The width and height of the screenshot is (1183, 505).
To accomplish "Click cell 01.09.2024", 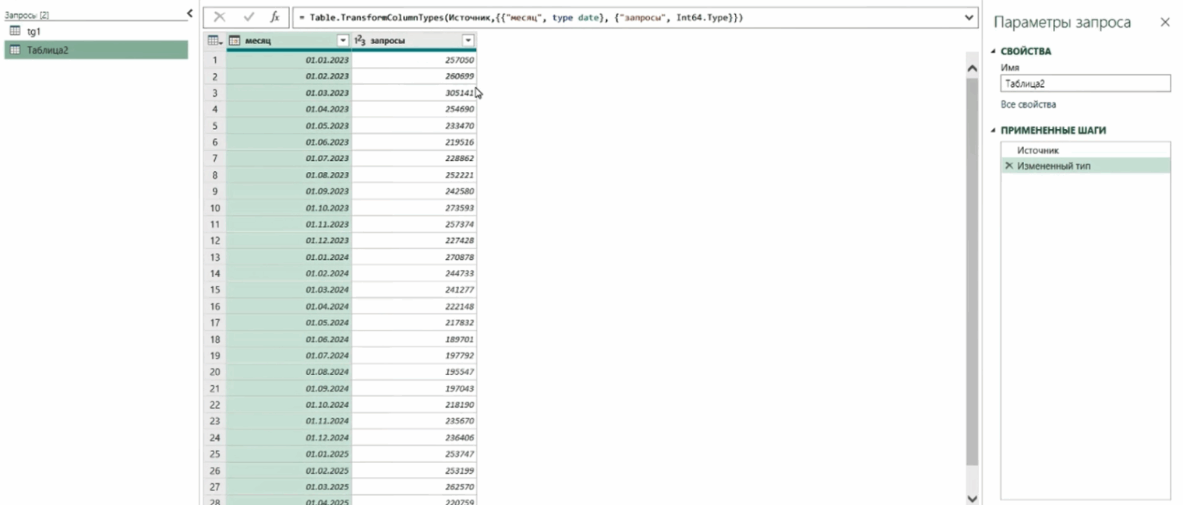I will click(289, 388).
